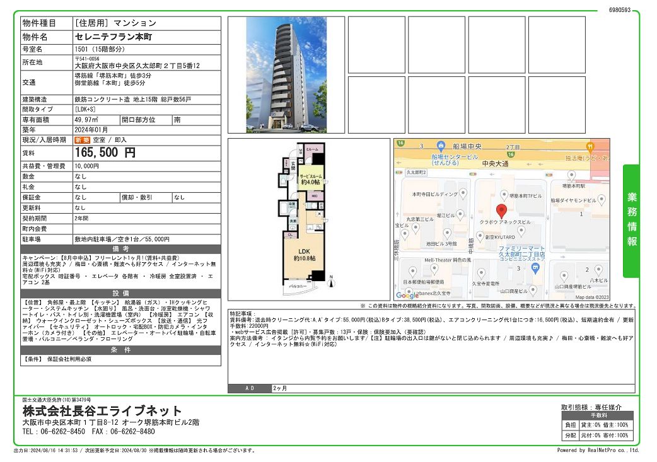Select the AD value 2ヶ月
This screenshot has height=462, width=657.
click(x=280, y=389)
